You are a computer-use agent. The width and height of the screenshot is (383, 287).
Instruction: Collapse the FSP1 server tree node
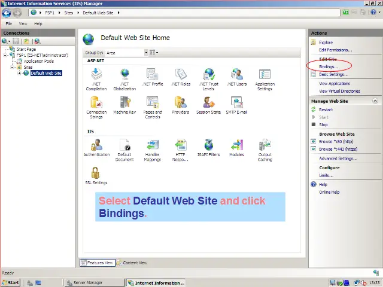click(5, 55)
